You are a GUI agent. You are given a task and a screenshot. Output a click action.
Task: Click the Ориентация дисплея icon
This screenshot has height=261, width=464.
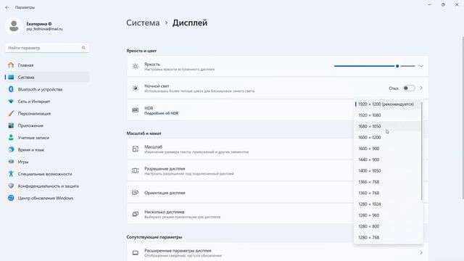136,193
